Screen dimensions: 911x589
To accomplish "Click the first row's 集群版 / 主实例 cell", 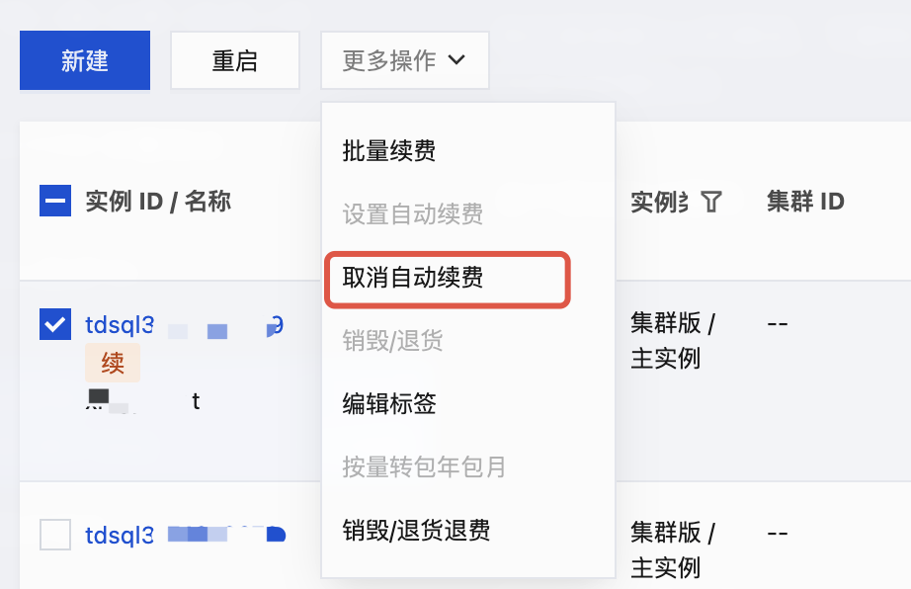I will tap(672, 341).
